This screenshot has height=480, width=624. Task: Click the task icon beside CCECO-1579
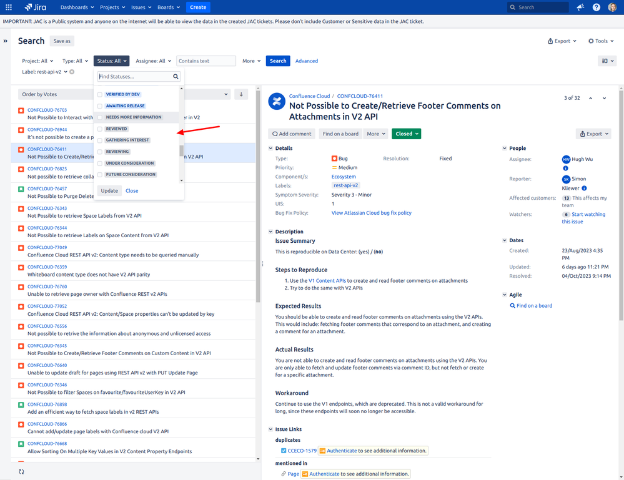[x=284, y=451]
